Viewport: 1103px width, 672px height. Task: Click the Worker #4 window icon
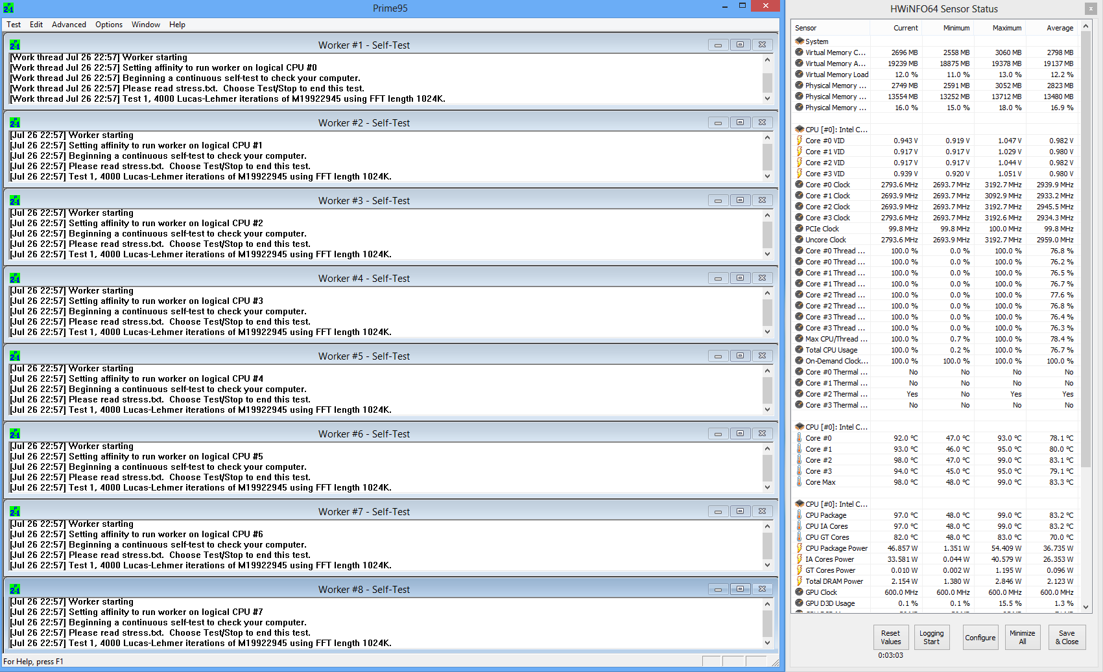(x=15, y=278)
